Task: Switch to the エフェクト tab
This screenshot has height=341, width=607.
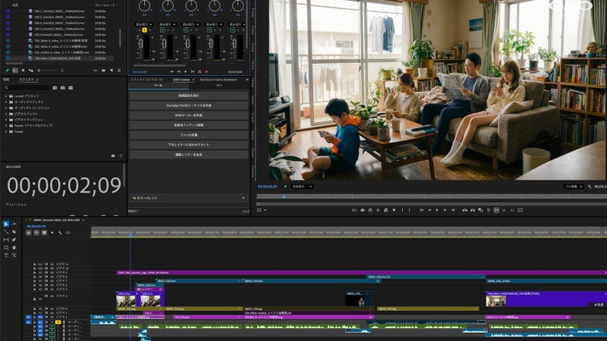Action: tap(27, 79)
